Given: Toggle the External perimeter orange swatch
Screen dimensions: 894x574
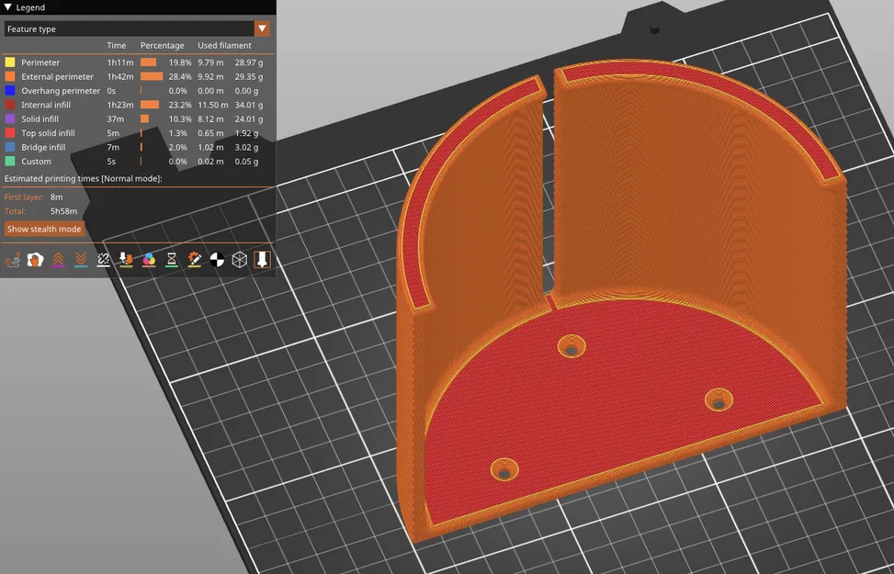Looking at the screenshot, I should coord(10,76).
